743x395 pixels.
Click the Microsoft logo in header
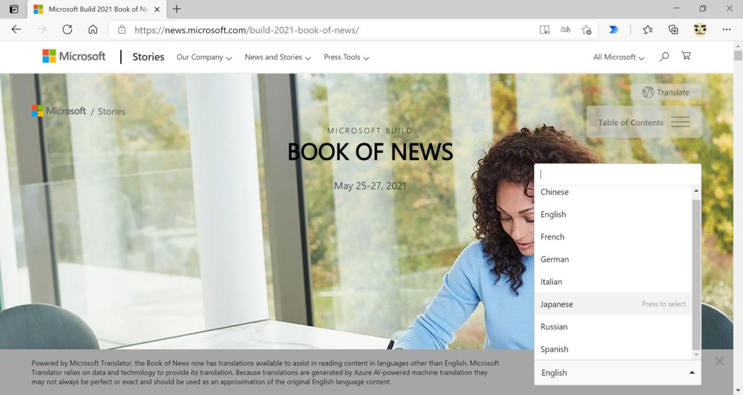click(74, 56)
